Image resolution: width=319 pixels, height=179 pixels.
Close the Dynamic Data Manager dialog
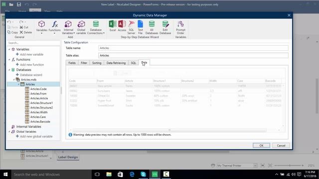[x=289, y=15]
